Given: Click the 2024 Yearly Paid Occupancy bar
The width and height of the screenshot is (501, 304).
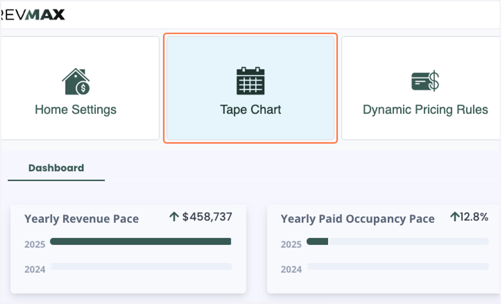Looking at the screenshot, I should [x=397, y=266].
